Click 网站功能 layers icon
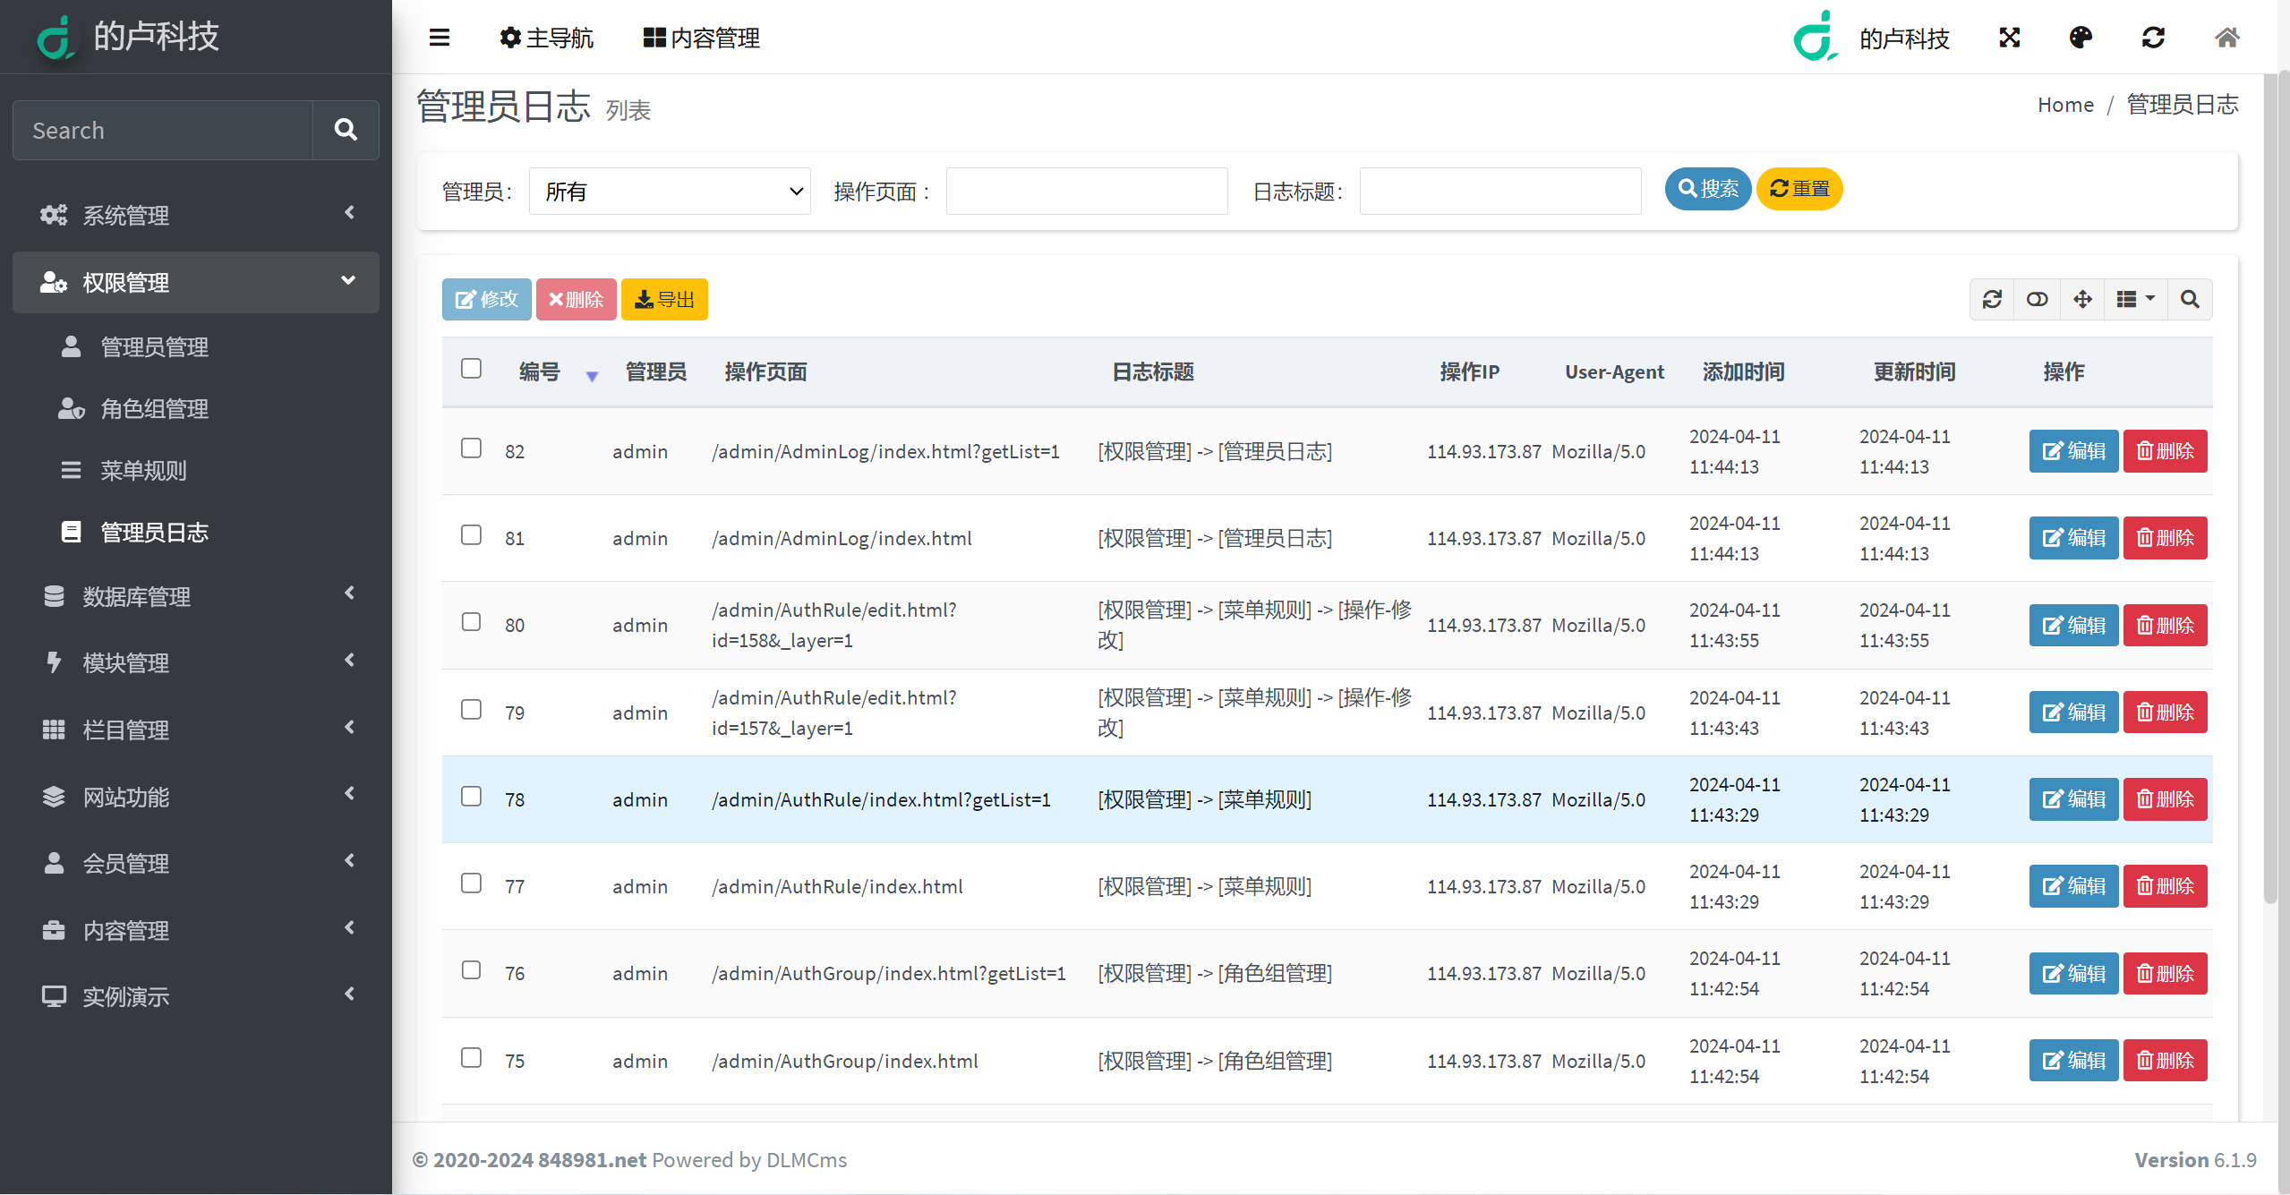This screenshot has width=2290, height=1195. coord(54,797)
